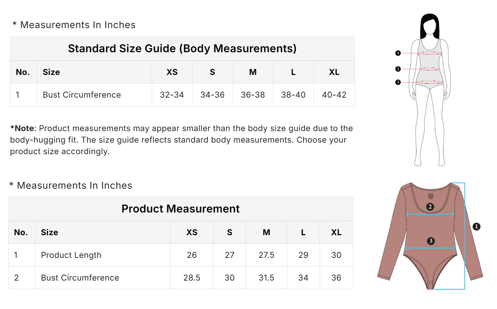Select the "Product Length" row label
This screenshot has height=309, width=497.
(x=71, y=255)
